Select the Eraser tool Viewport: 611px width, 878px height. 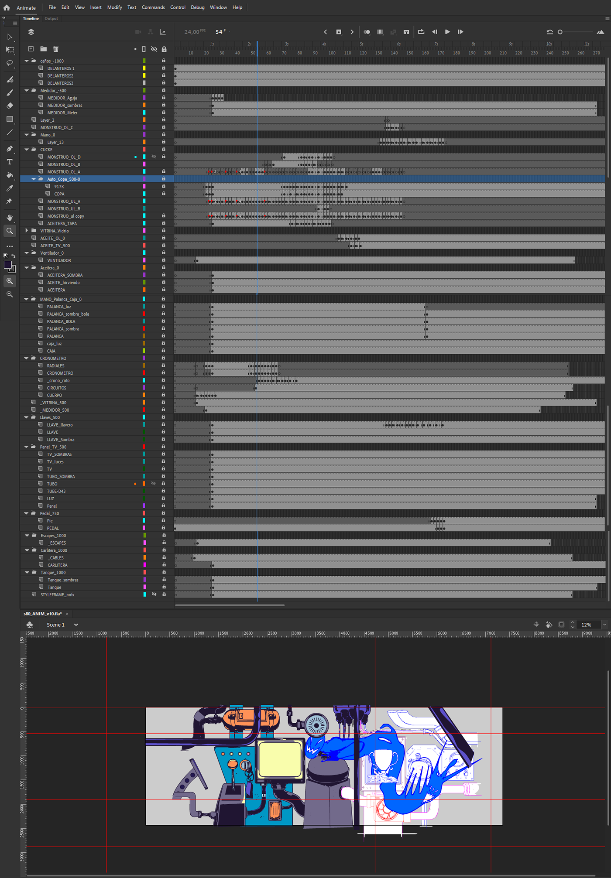click(x=10, y=106)
